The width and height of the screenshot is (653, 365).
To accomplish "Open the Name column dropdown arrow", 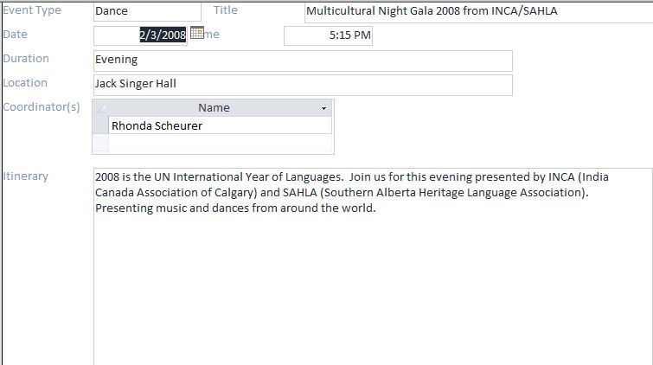I will (323, 108).
